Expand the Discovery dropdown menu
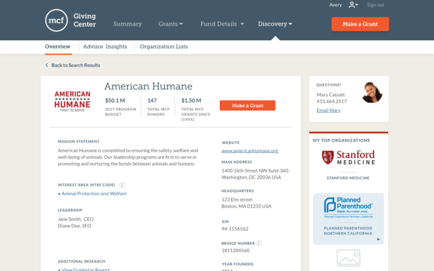The width and height of the screenshot is (434, 271). pos(275,24)
